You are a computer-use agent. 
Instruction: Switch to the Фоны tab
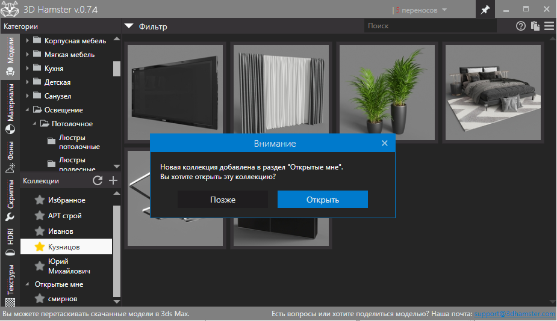click(x=10, y=157)
